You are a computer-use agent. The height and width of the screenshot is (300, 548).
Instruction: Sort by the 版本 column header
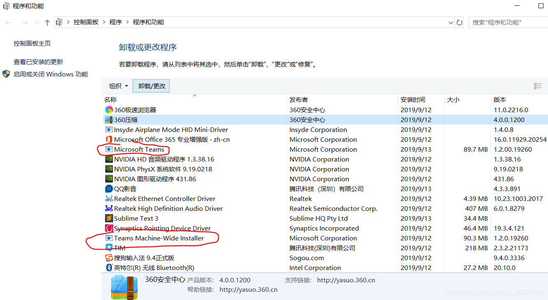click(520, 99)
